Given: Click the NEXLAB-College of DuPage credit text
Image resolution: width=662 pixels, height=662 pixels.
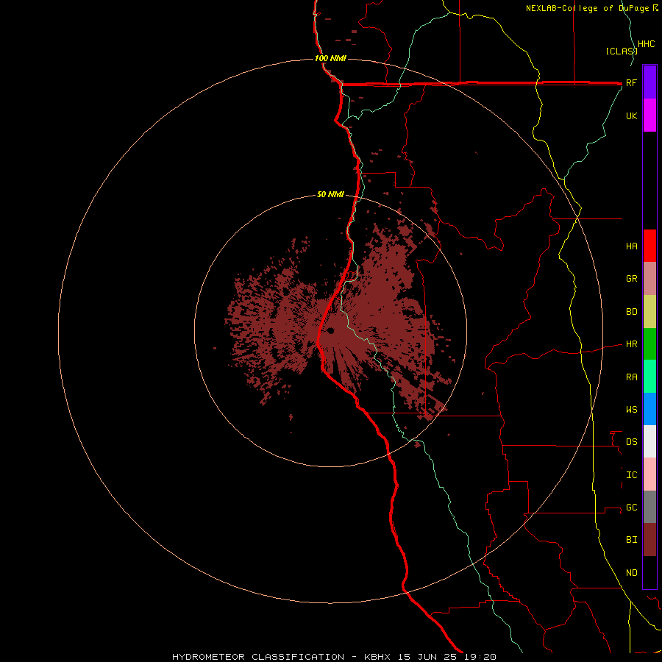Looking at the screenshot, I should [588, 8].
